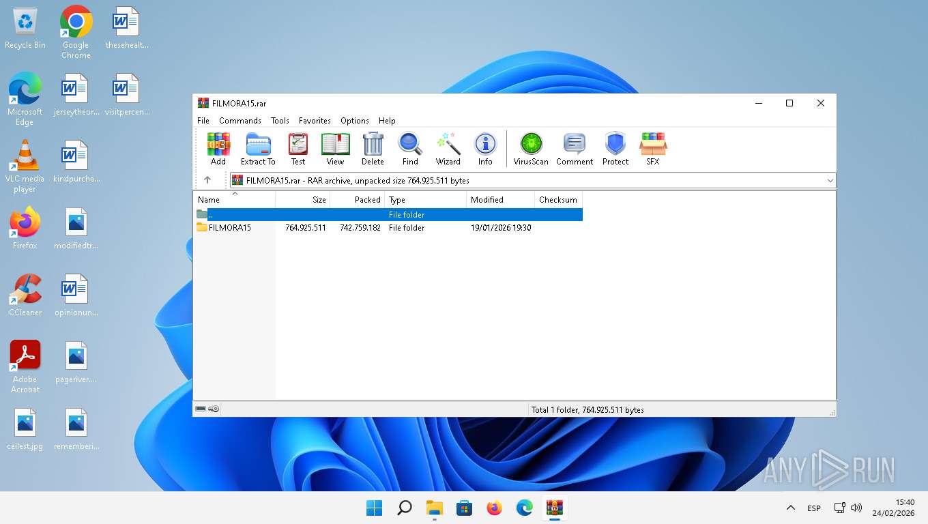Open the Help menu

(x=387, y=120)
